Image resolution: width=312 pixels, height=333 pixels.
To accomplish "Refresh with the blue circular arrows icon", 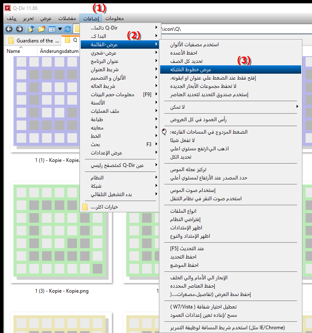I will click(68, 29).
